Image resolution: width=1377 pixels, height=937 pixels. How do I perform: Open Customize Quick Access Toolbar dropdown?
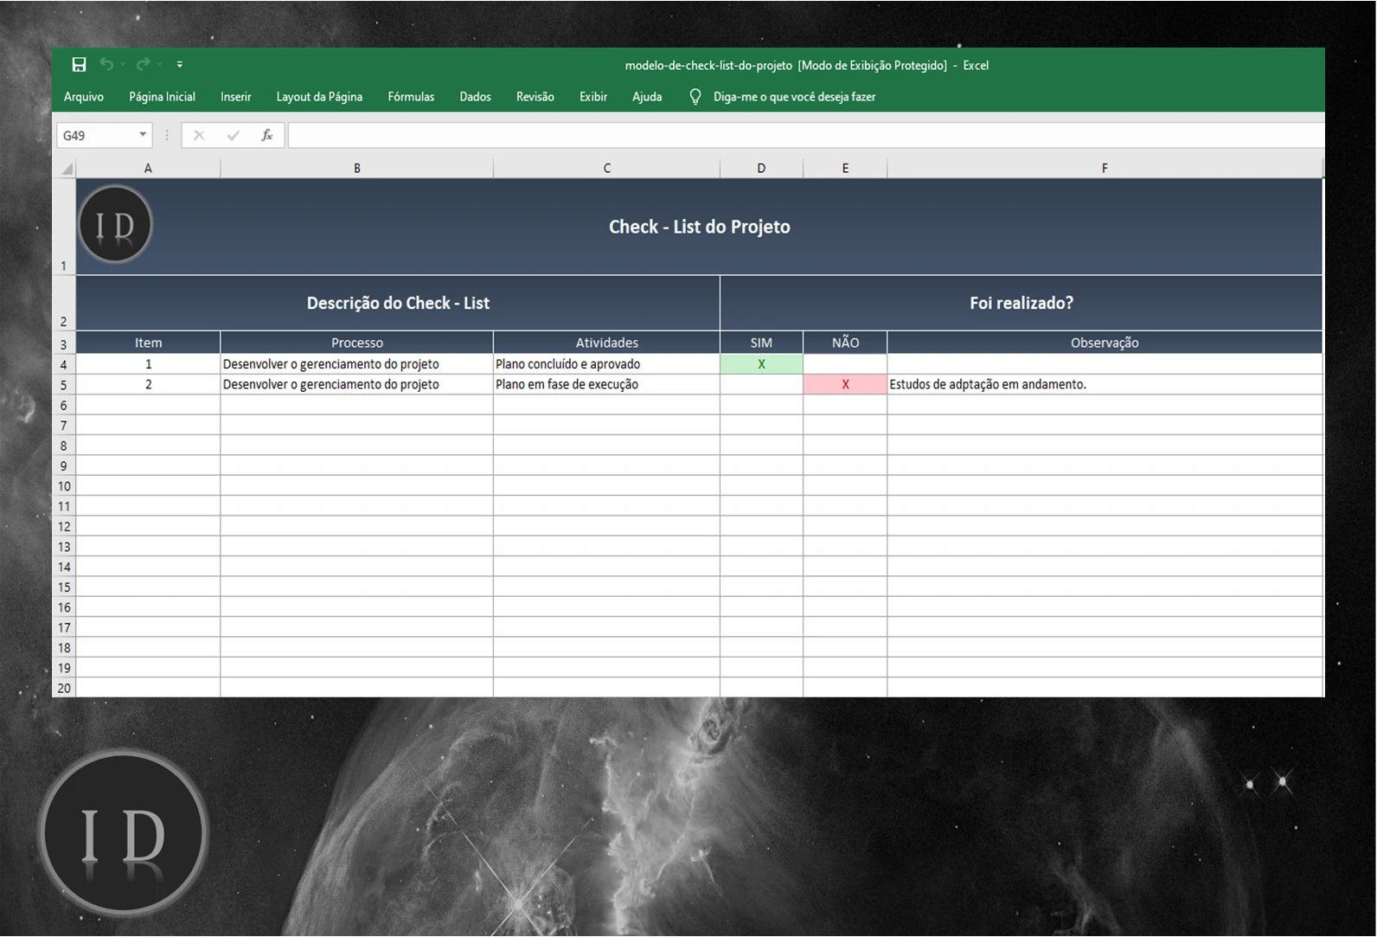179,64
